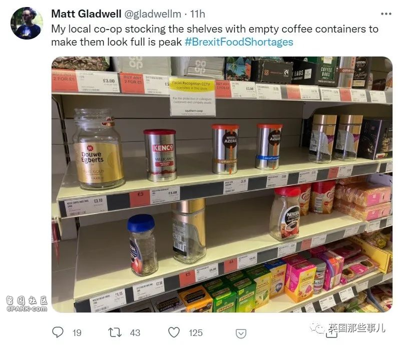The width and height of the screenshot is (398, 345).
Task: Open the #BrexitFoodShortages hashtag
Action: pos(239,42)
